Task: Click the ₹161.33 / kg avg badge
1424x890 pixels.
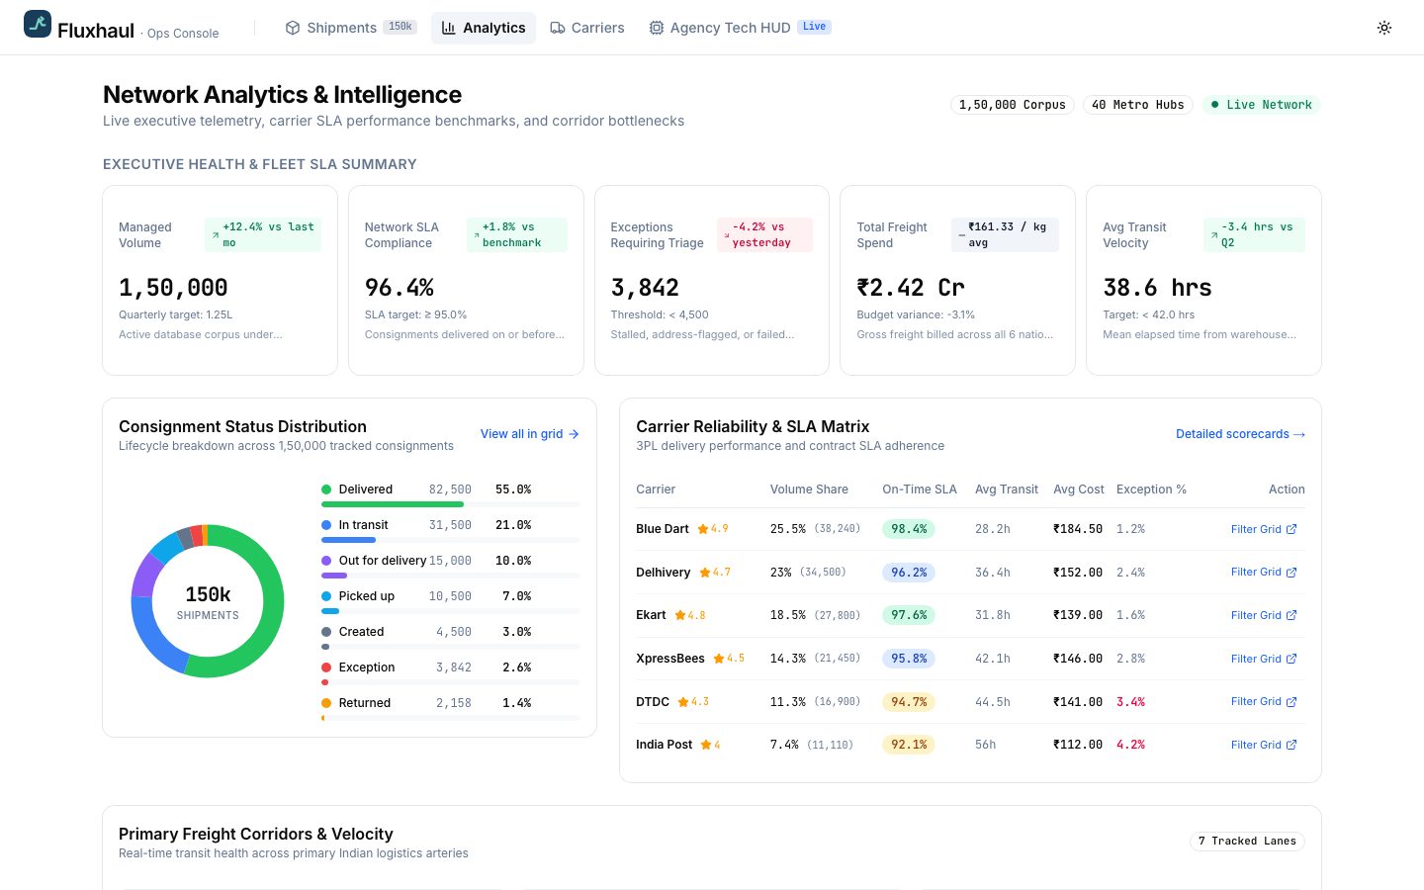Action: (x=1005, y=234)
